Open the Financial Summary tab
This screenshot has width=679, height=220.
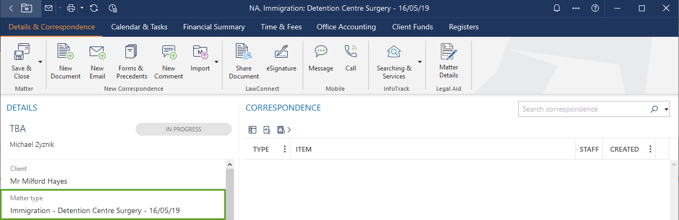214,27
